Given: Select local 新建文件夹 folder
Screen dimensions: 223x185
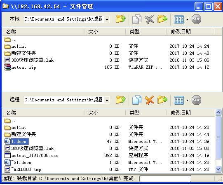Looking at the screenshot, I should click(x=20, y=53).
